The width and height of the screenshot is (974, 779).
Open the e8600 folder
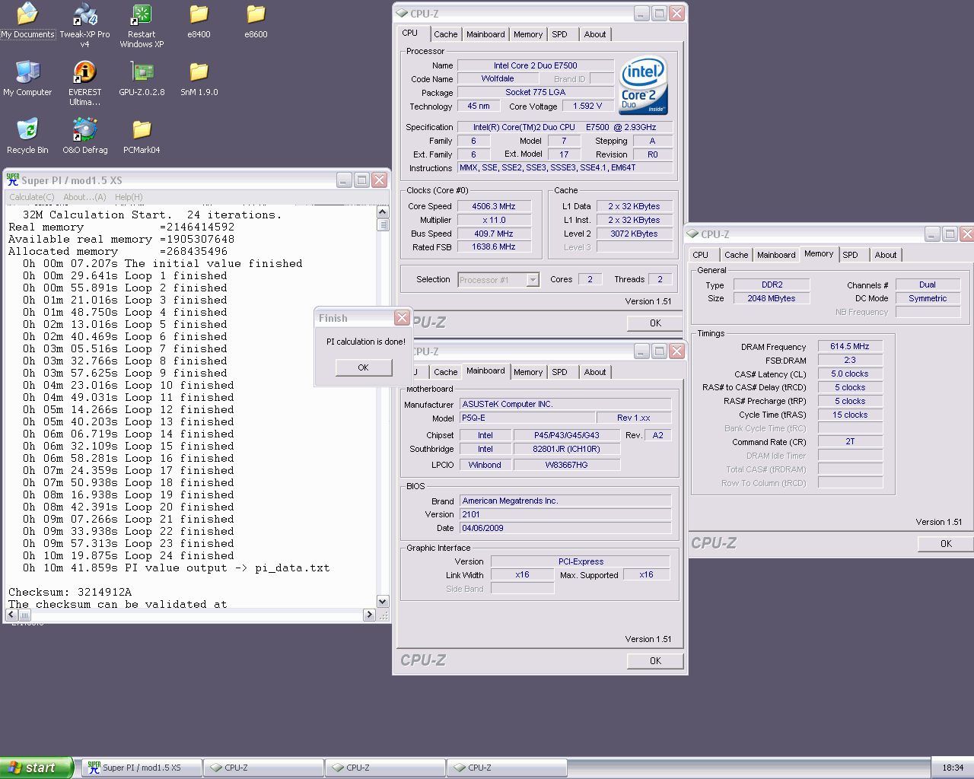click(x=256, y=21)
